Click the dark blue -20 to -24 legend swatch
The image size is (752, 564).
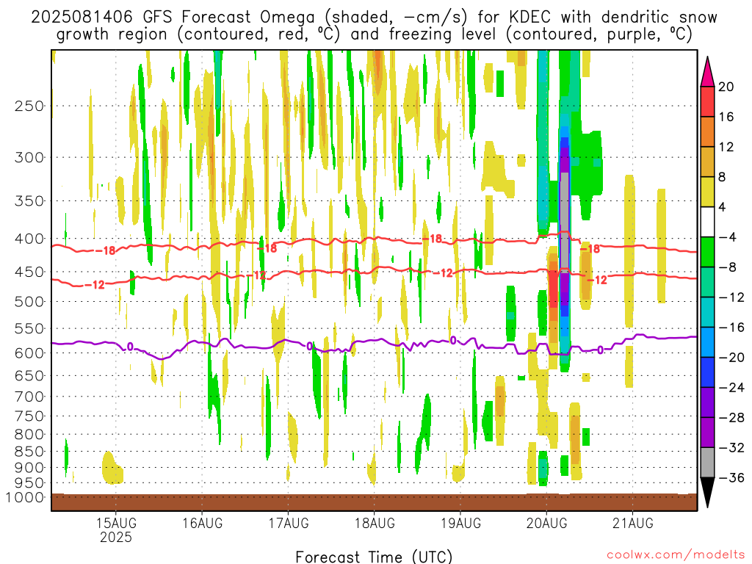click(x=707, y=372)
